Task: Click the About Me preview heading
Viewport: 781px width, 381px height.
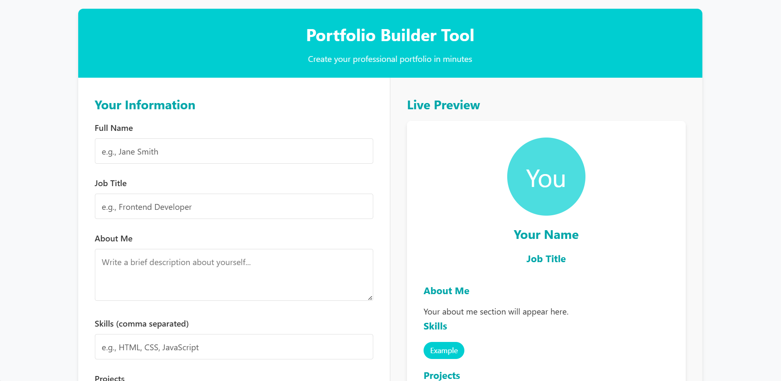Action: pos(446,291)
